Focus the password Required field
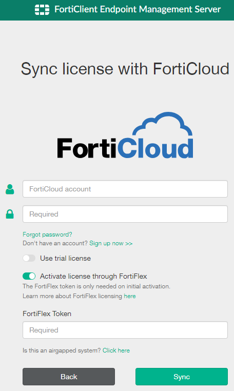Screen dimensions: 234x391 (x=125, y=214)
